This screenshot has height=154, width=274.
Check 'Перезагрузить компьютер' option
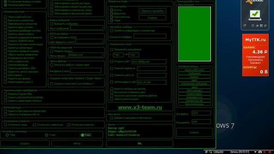click(x=6, y=24)
